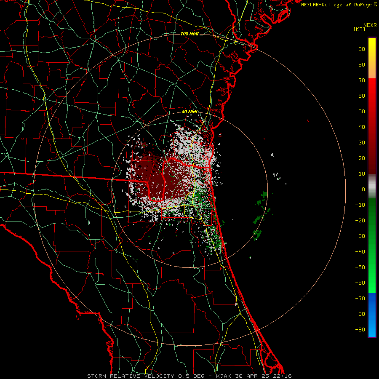Click the positive "10" scale label
379x379 pixels.
(362, 174)
